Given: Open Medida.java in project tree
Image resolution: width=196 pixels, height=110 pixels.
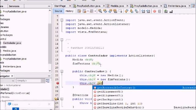Looking at the screenshot, I should (x=9, y=51).
